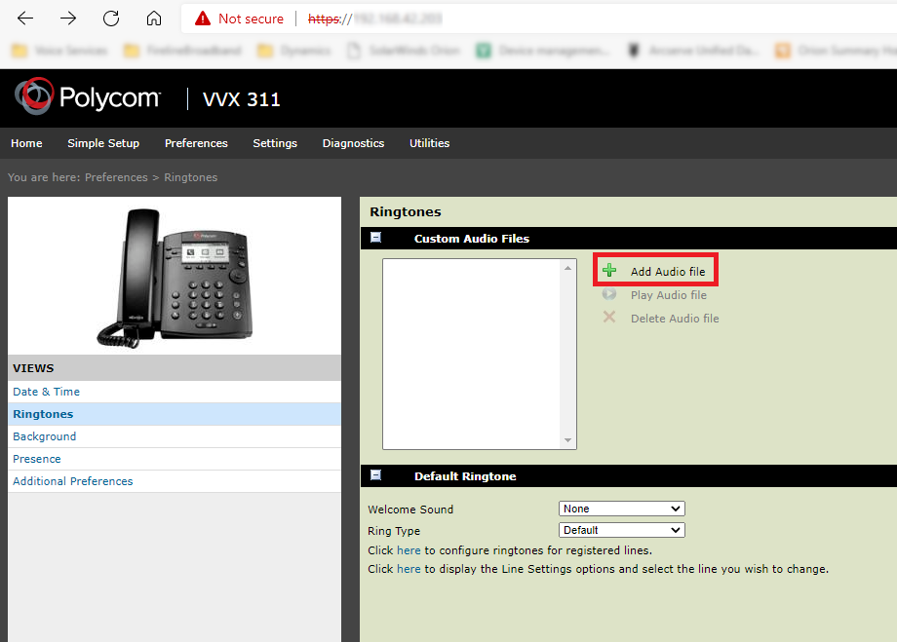The width and height of the screenshot is (897, 642).
Task: Select the Presence view
Action: 175,459
